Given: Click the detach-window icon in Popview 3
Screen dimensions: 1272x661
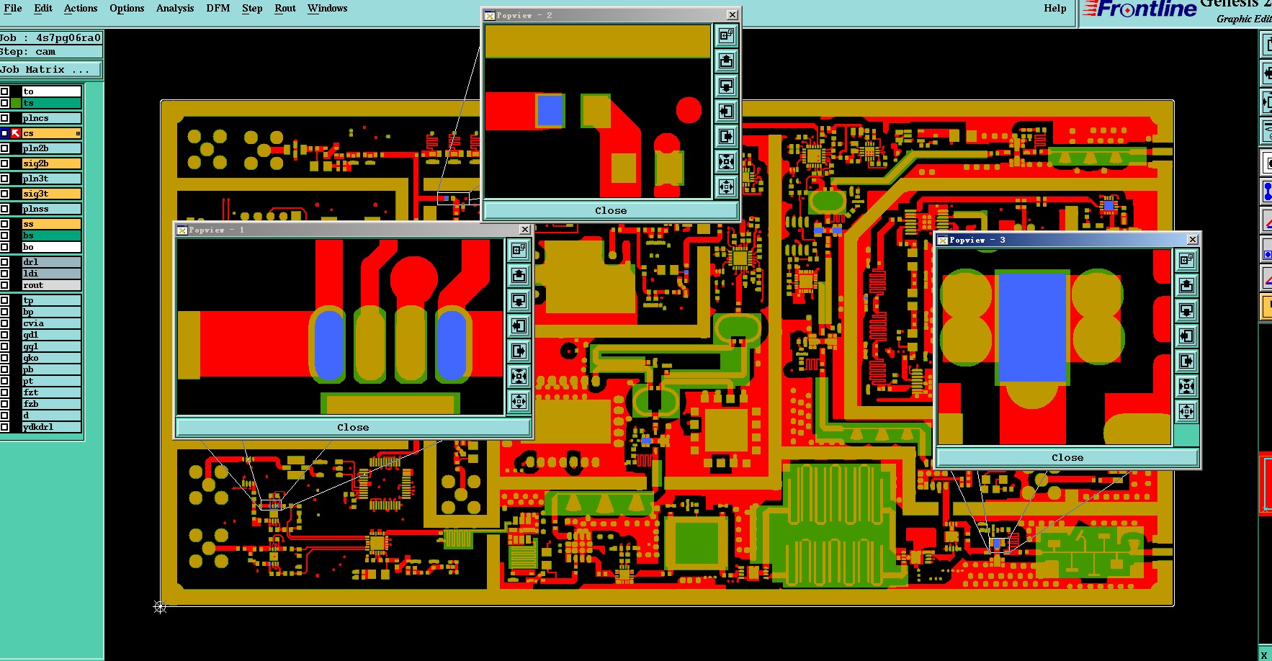Looking at the screenshot, I should [1186, 260].
